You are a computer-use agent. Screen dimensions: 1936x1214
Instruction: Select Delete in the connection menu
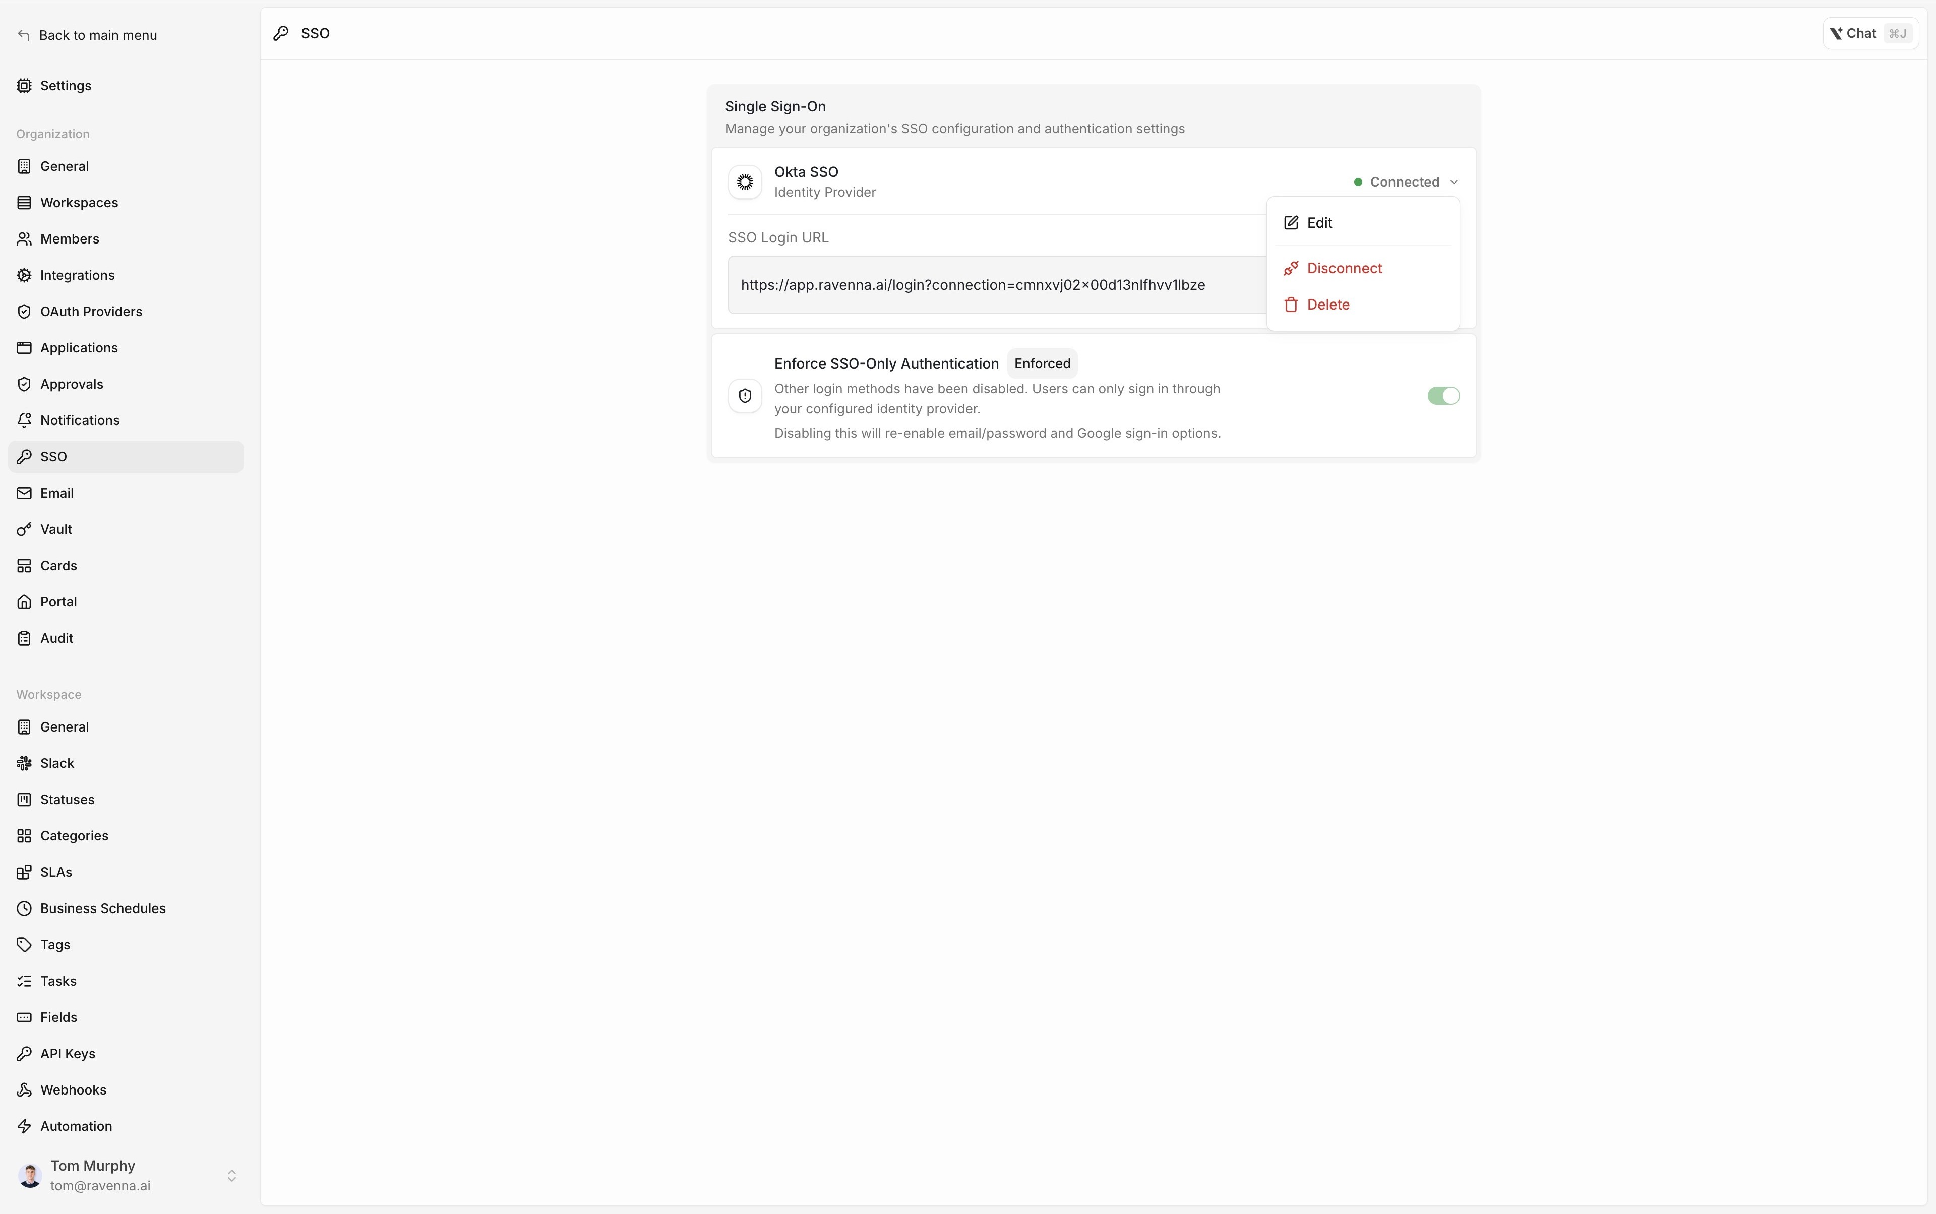(x=1362, y=305)
